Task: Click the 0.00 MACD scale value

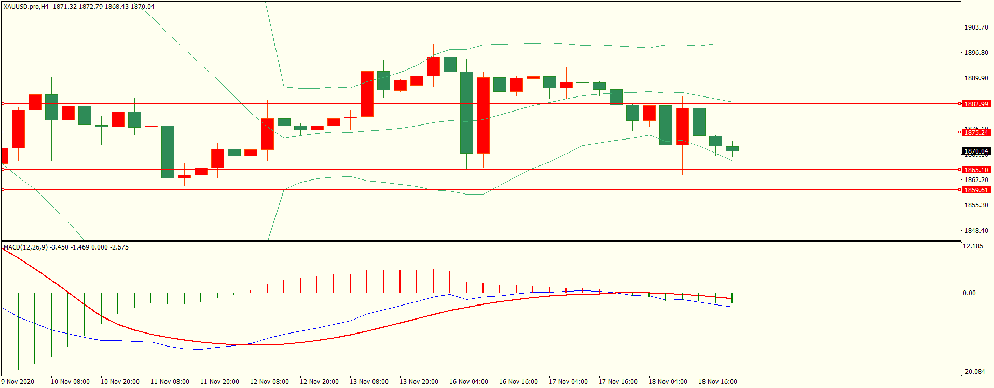Action: tap(969, 293)
